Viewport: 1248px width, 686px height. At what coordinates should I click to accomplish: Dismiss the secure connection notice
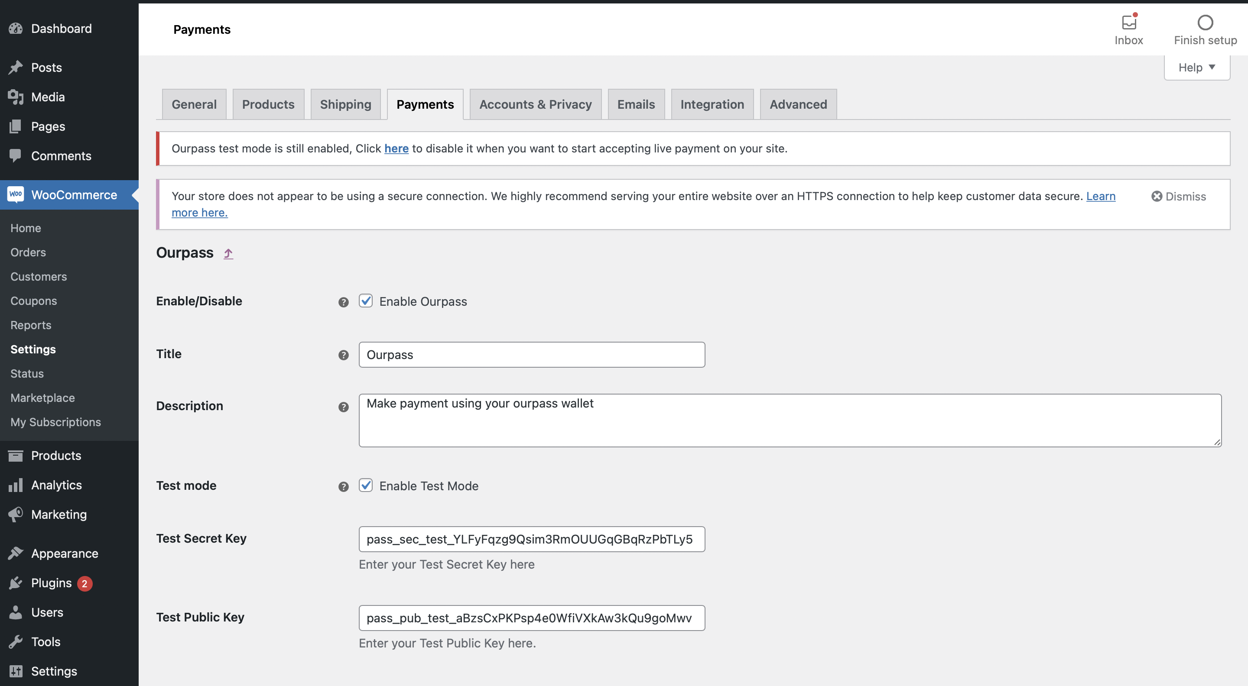1179,196
